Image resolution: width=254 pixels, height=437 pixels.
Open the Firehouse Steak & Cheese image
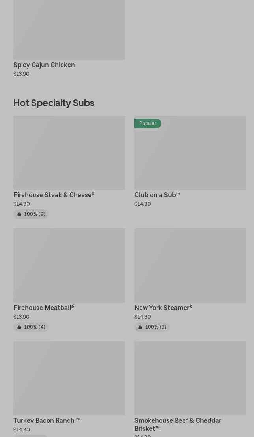[x=69, y=153]
